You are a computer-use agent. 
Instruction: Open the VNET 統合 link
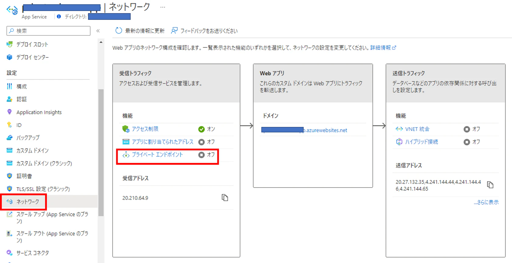417,129
